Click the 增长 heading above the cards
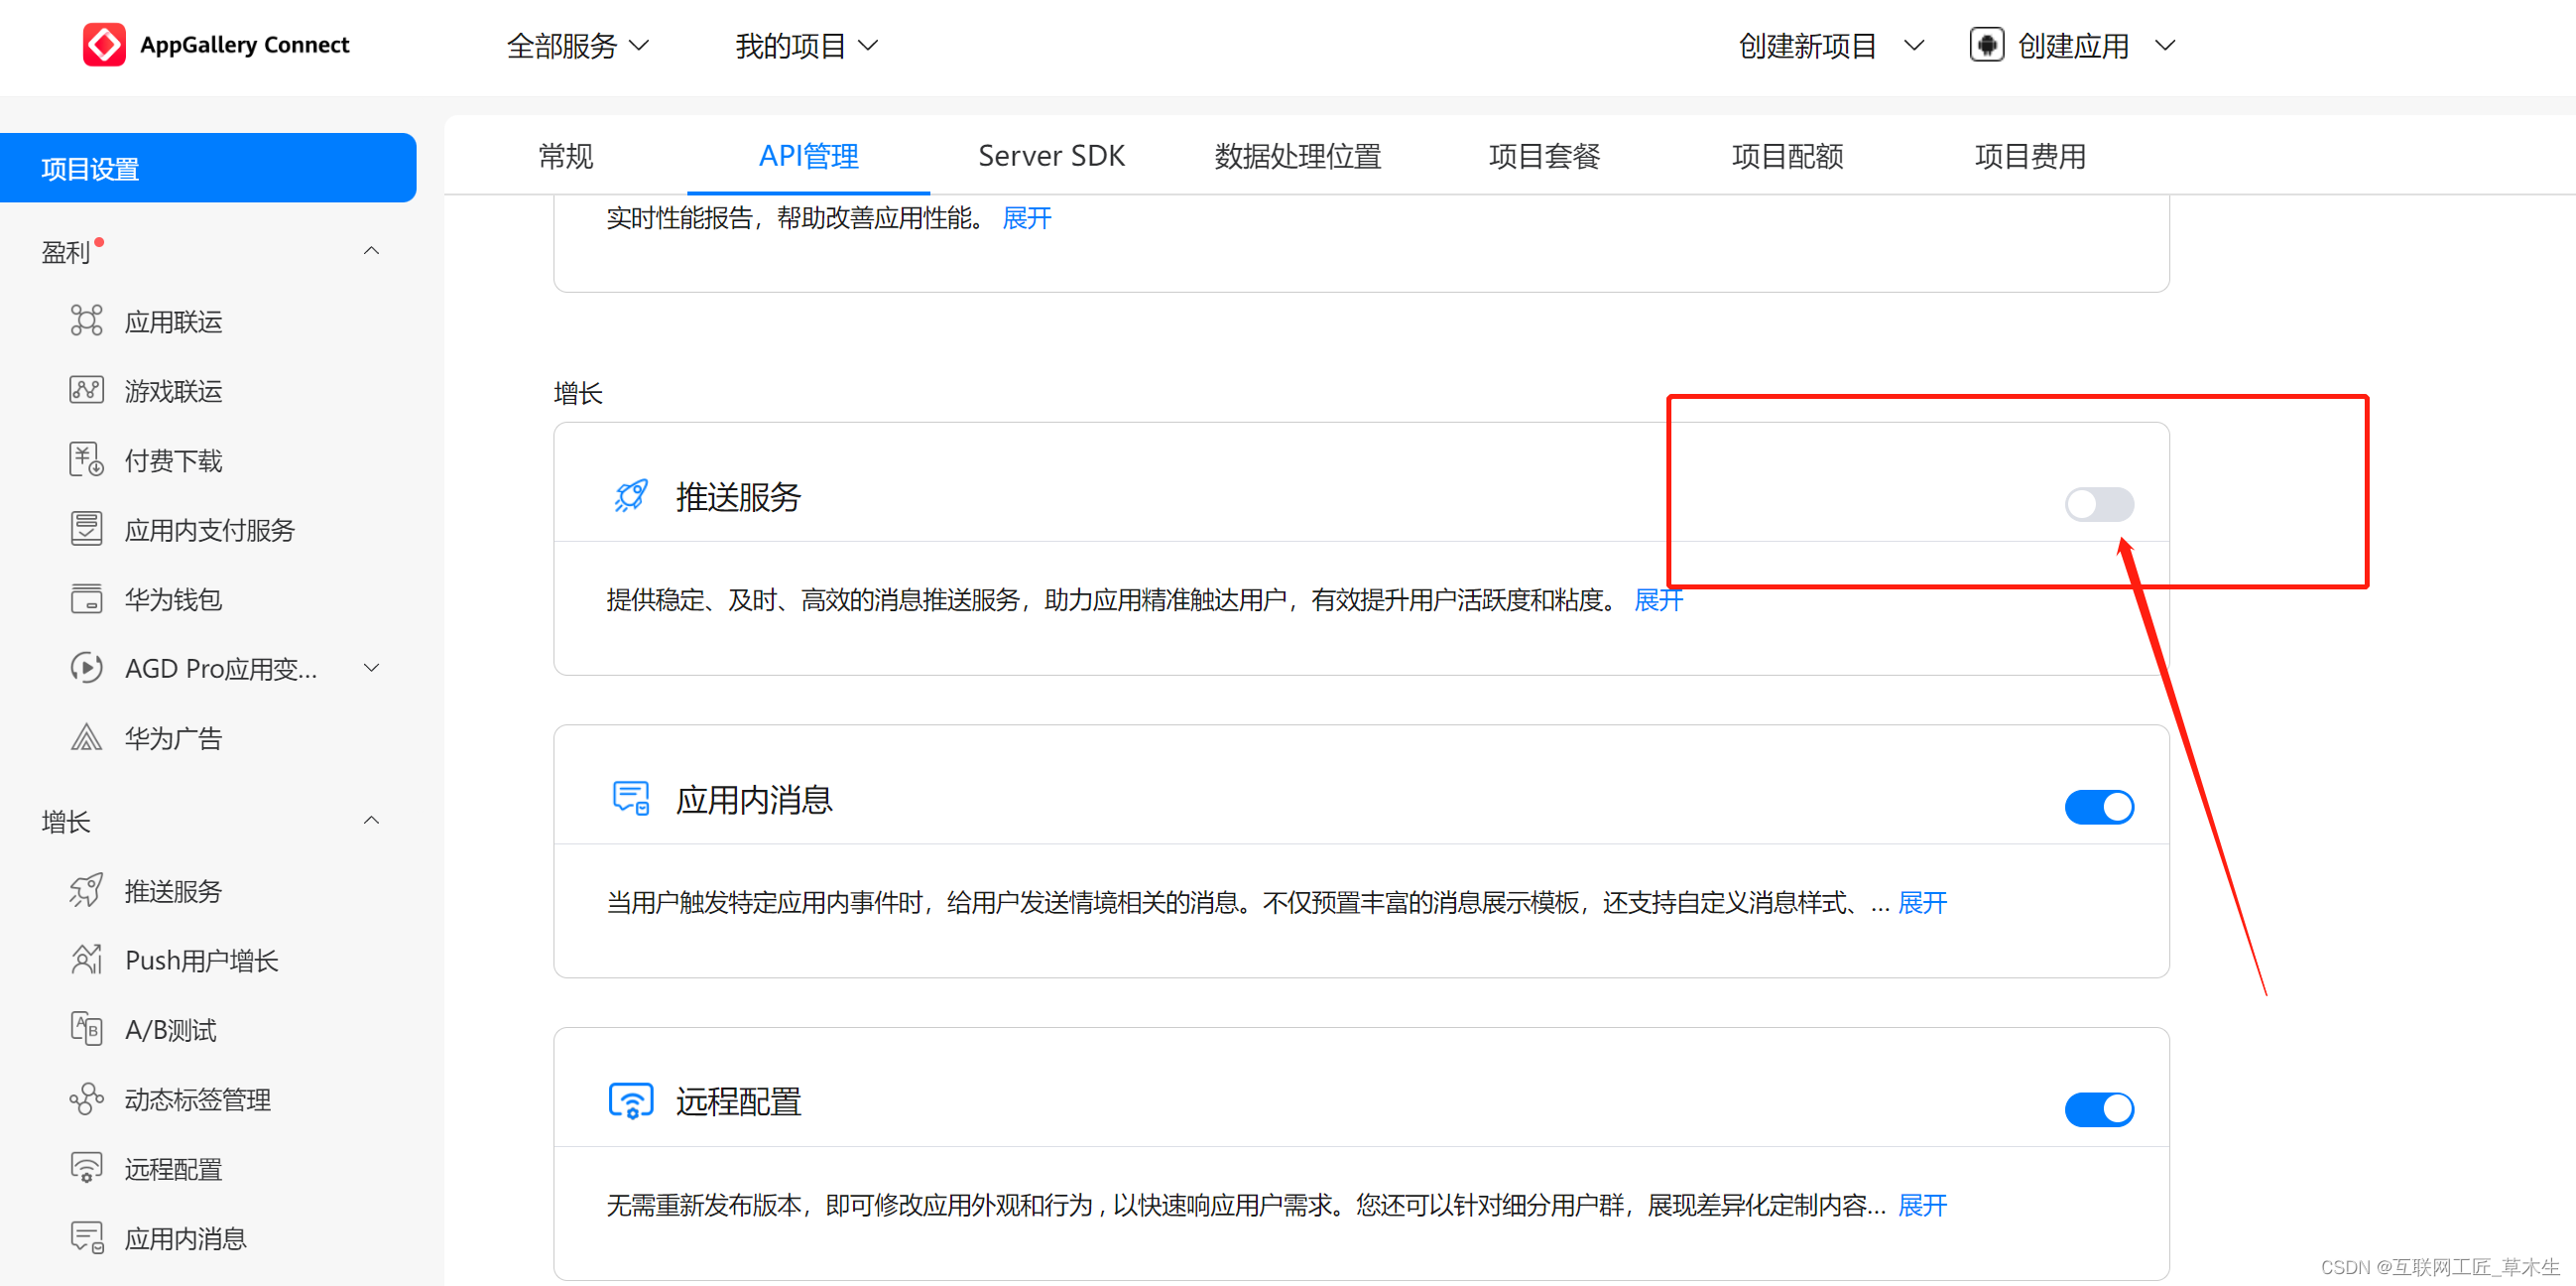The width and height of the screenshot is (2576, 1286). point(578,393)
